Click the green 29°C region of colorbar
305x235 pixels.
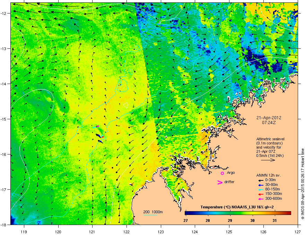[230, 213]
